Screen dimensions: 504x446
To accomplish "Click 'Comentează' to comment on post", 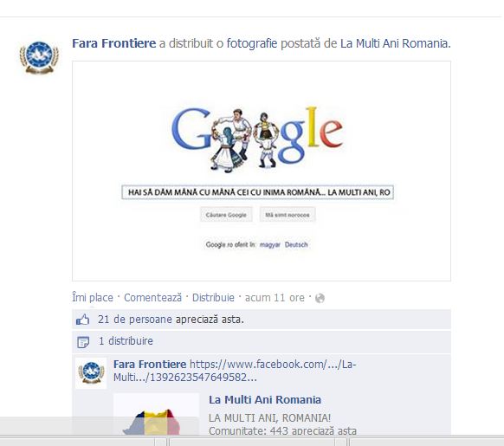I will [x=153, y=298].
